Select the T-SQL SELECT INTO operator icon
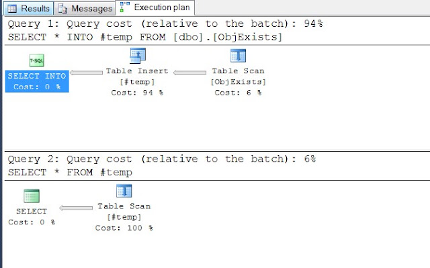 pyautogui.click(x=37, y=60)
